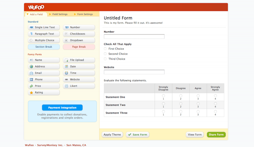Viewport: 254px width, 147px height.
Task: Click the Statement One row label
Action: tap(115, 97)
